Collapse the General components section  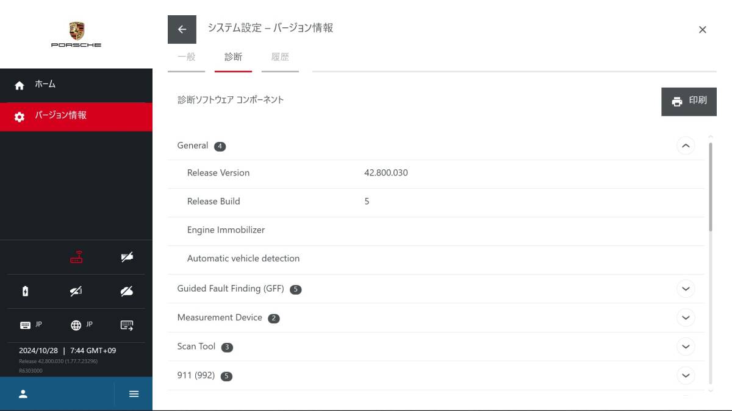[x=686, y=146]
